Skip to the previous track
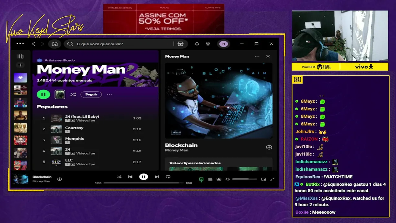This screenshot has height=223, width=396. pos(130,177)
